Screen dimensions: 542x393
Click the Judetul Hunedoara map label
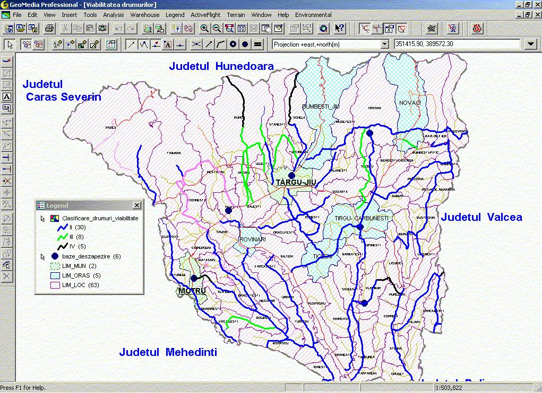(x=221, y=66)
